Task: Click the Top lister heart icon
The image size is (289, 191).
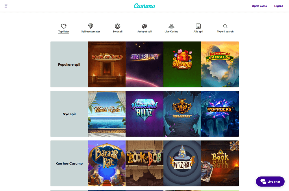Action: coord(64,26)
